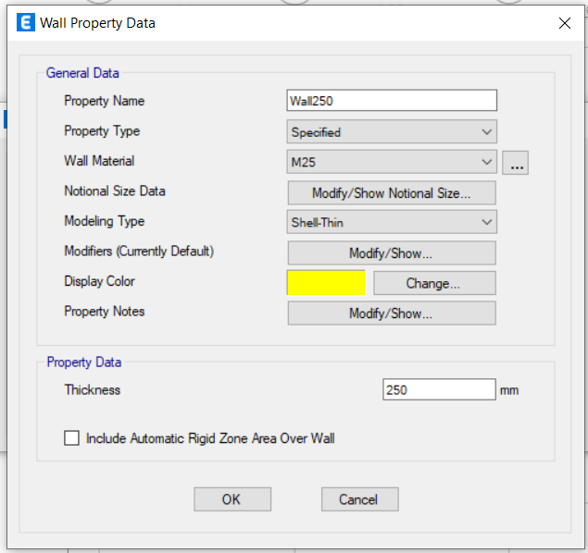
Task: Click the Specified property type combo box
Action: (392, 132)
